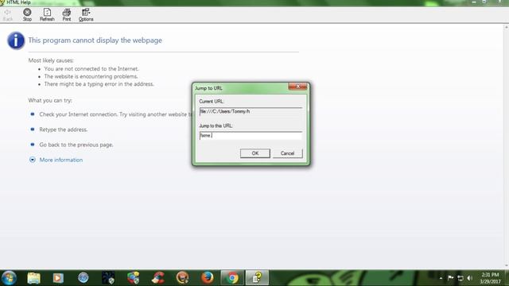This screenshot has width=509, height=286.
Task: Click the Print toolbar icon
Action: (x=67, y=15)
